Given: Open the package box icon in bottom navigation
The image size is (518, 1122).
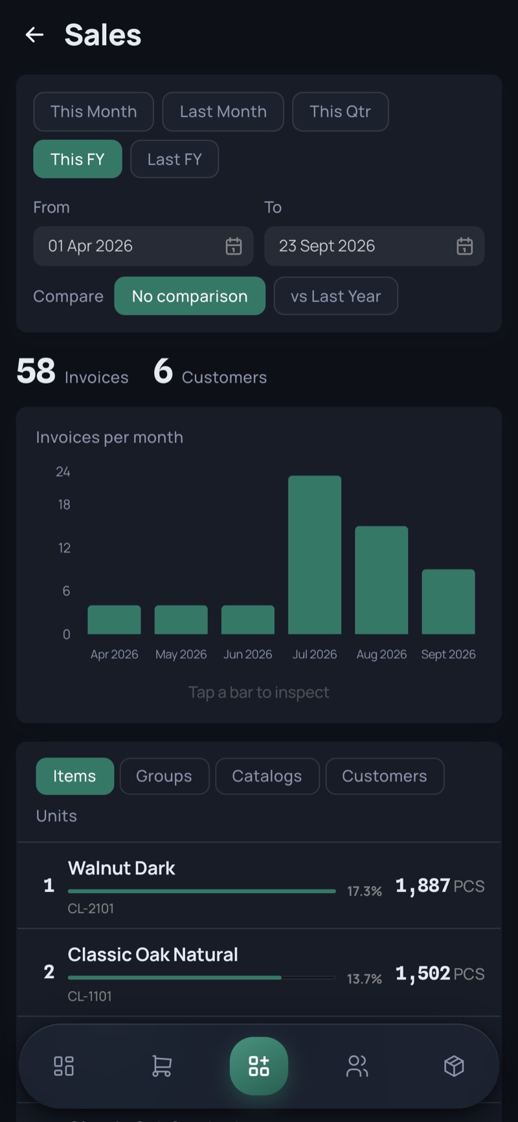Looking at the screenshot, I should click(454, 1066).
